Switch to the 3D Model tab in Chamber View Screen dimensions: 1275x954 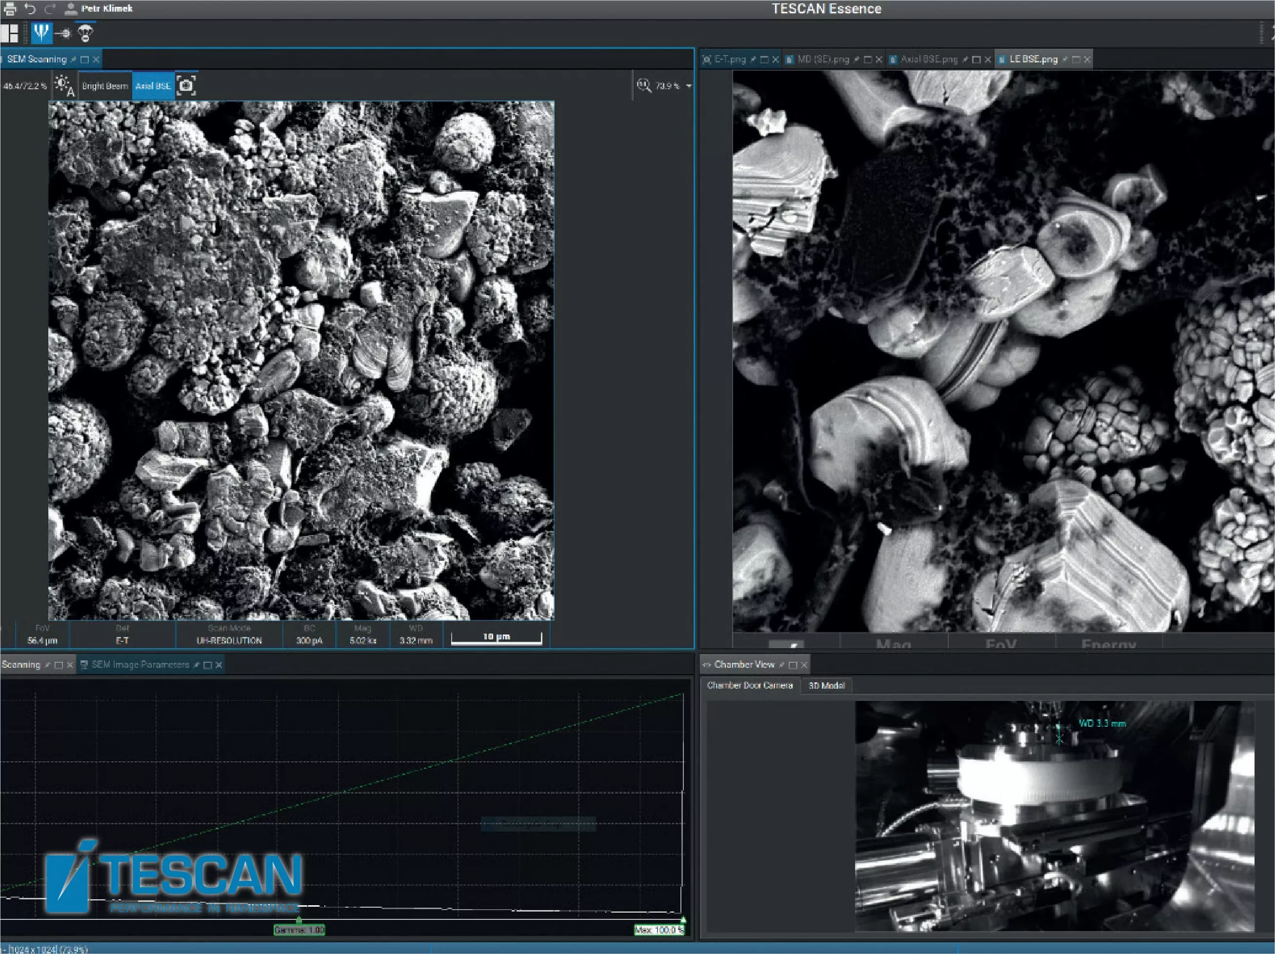point(827,685)
